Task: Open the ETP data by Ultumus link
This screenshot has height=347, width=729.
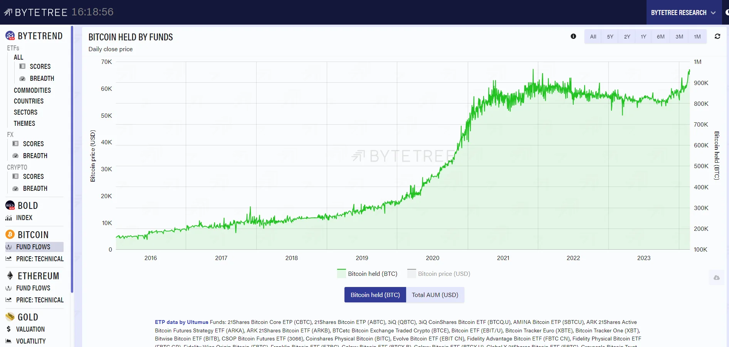Action: pos(181,322)
